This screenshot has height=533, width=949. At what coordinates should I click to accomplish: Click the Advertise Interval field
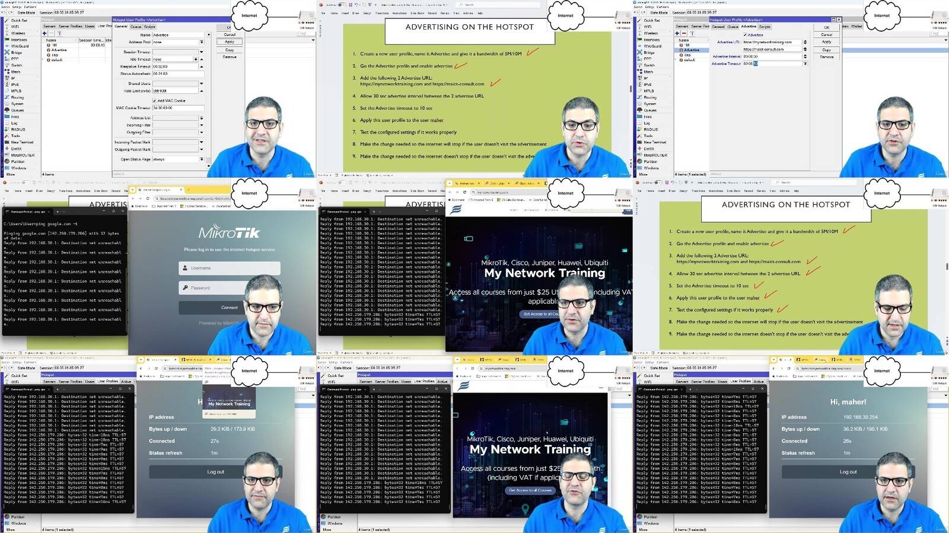(x=772, y=56)
